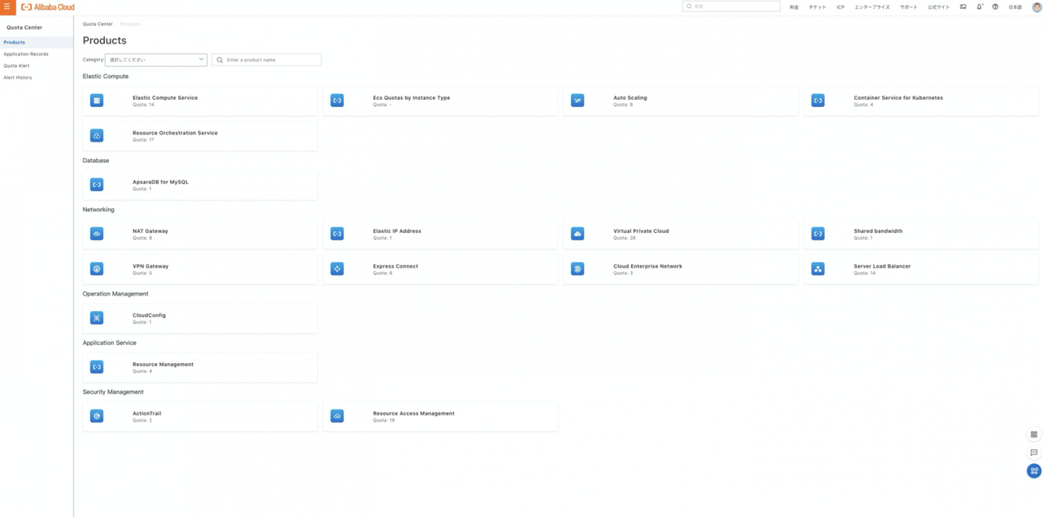1043x517 pixels.
Task: Open the 日本語 language selector
Action: (x=1015, y=7)
